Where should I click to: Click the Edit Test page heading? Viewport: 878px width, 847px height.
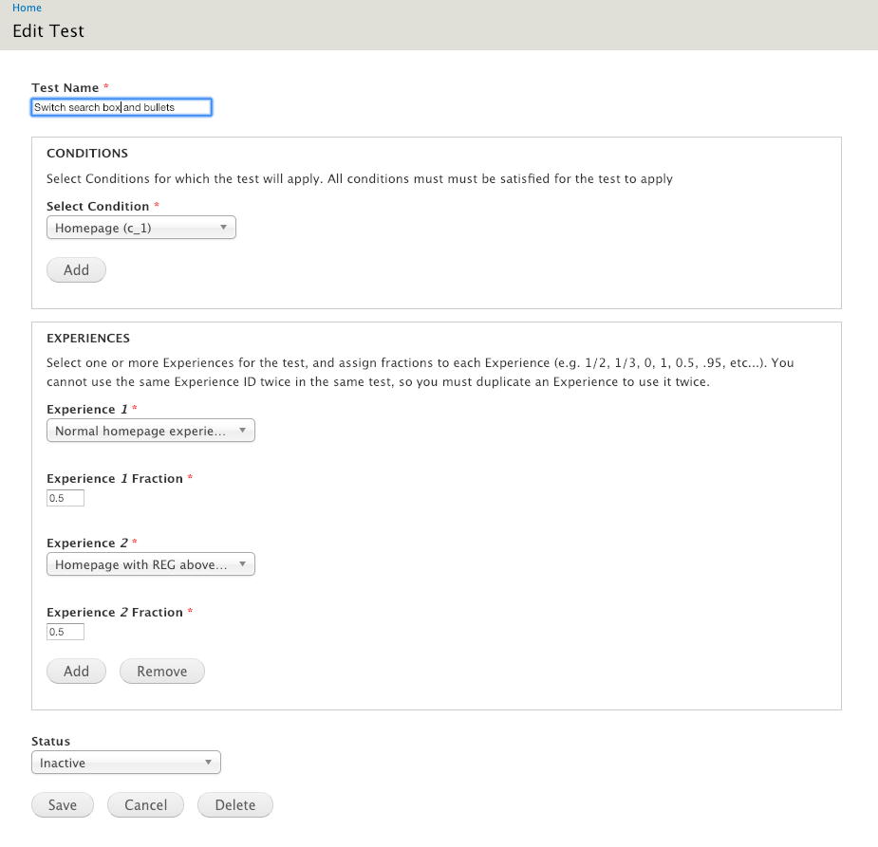pos(48,31)
